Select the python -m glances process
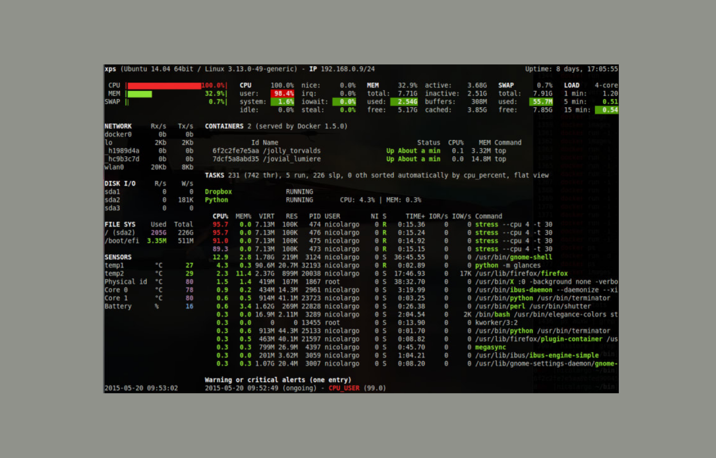The height and width of the screenshot is (458, 716). click(x=376, y=265)
